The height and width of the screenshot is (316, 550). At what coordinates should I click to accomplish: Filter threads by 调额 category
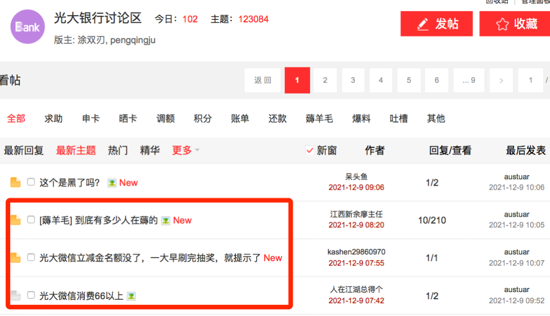[166, 119]
